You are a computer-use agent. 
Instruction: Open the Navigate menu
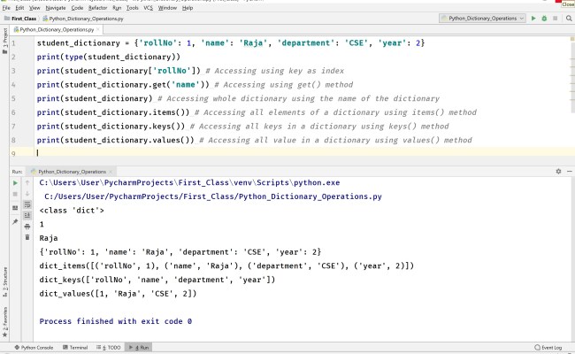point(56,8)
